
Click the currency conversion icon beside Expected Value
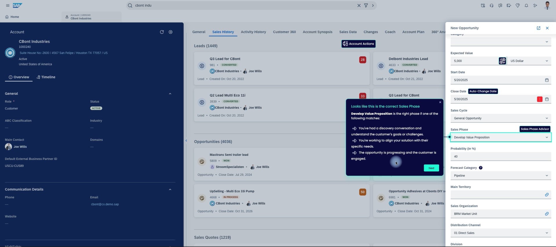(502, 61)
